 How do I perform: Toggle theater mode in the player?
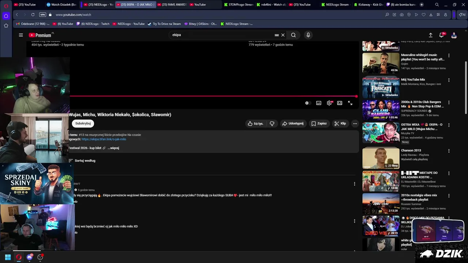pyautogui.click(x=340, y=103)
